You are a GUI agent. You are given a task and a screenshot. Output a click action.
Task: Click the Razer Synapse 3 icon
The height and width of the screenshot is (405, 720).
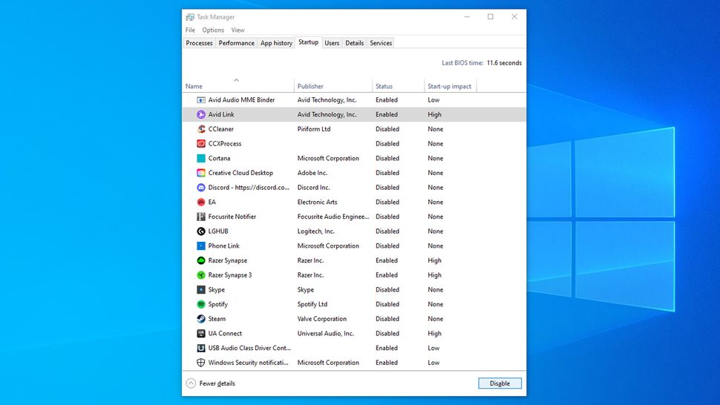coord(200,275)
